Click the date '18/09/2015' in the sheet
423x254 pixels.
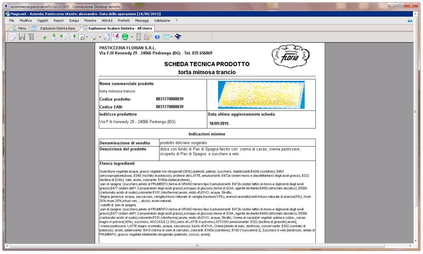(x=219, y=123)
